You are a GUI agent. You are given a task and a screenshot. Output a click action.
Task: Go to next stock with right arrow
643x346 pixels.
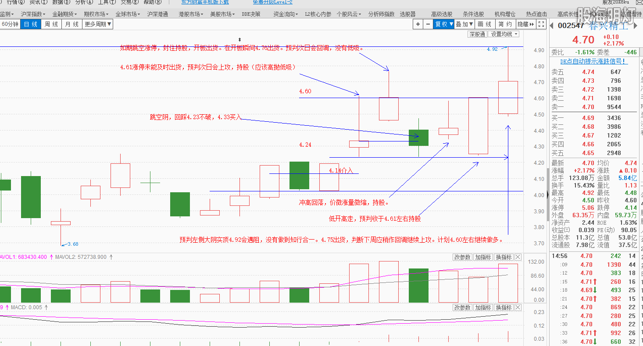pos(635,25)
